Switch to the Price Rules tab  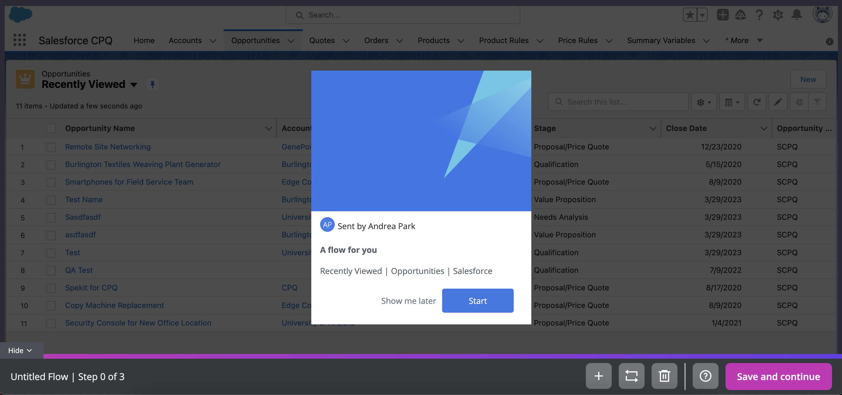tap(578, 40)
